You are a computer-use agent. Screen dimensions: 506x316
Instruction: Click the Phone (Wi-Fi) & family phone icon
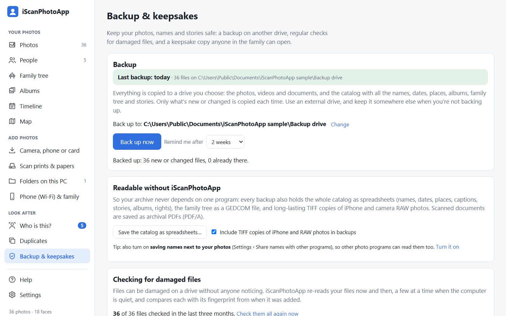point(12,197)
